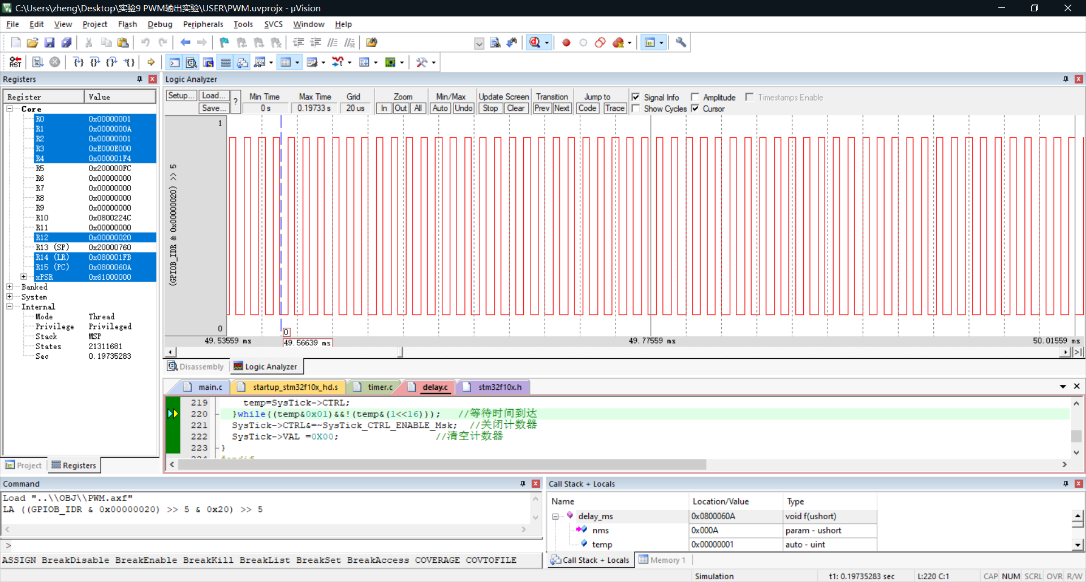The width and height of the screenshot is (1086, 582).
Task: Toggle Start/Stop Debug Session icon
Action: (535, 42)
